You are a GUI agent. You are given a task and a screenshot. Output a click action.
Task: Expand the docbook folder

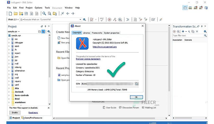pyautogui.click(x=9, y=92)
